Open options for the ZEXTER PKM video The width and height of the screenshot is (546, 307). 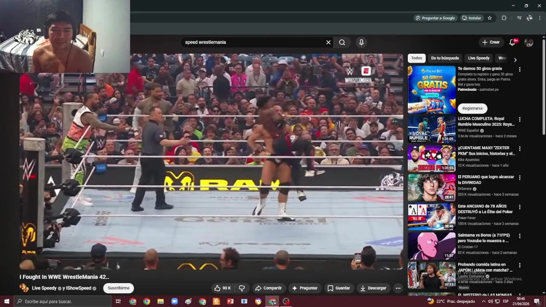coord(520,149)
